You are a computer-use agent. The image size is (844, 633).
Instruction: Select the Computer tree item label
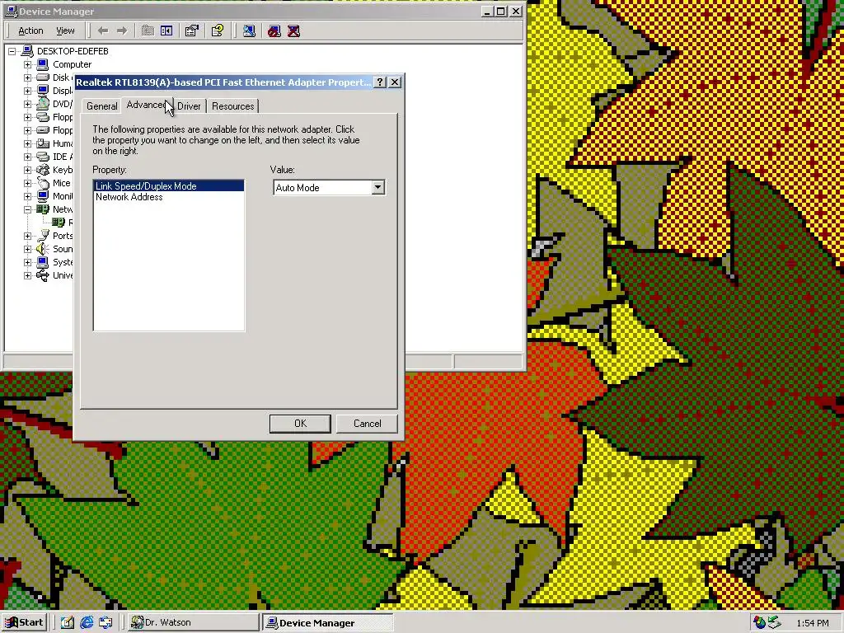(x=73, y=64)
